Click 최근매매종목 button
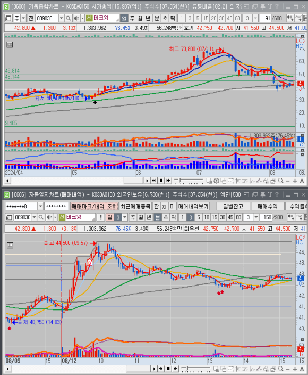The height and width of the screenshot is (375, 308). [135, 206]
